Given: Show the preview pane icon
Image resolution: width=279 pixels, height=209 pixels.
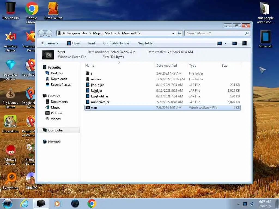Looking at the screenshot, I should [235, 43].
